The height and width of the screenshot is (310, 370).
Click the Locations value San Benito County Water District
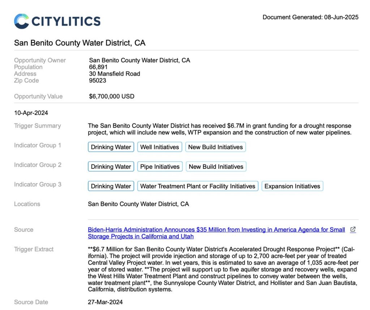pyautogui.click(x=138, y=204)
